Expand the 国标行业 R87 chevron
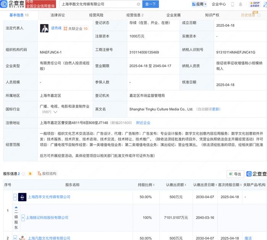The height and width of the screenshot is (240, 267). (x=55, y=112)
